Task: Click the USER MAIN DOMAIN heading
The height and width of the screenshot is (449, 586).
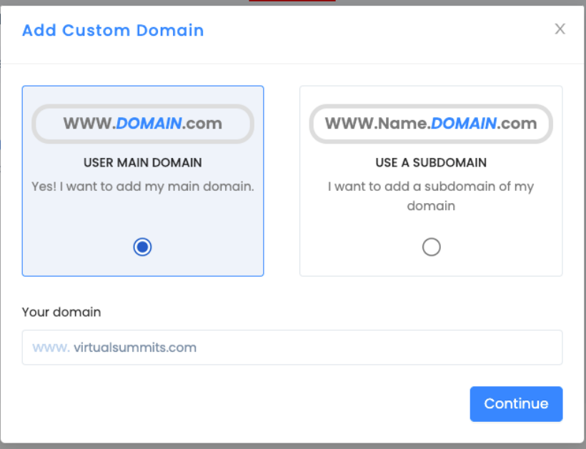Action: tap(143, 162)
